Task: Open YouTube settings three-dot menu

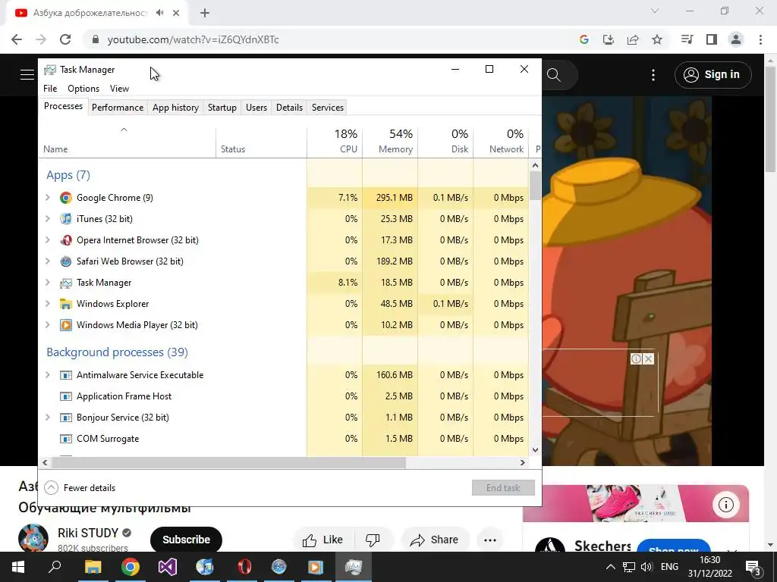Action: pos(653,75)
